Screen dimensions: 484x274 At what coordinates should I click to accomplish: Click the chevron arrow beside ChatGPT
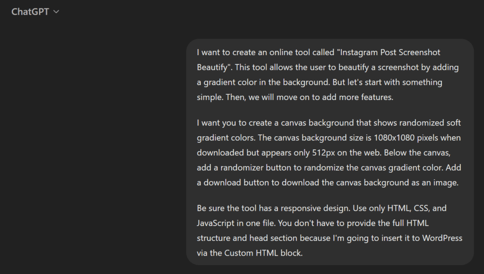[56, 12]
